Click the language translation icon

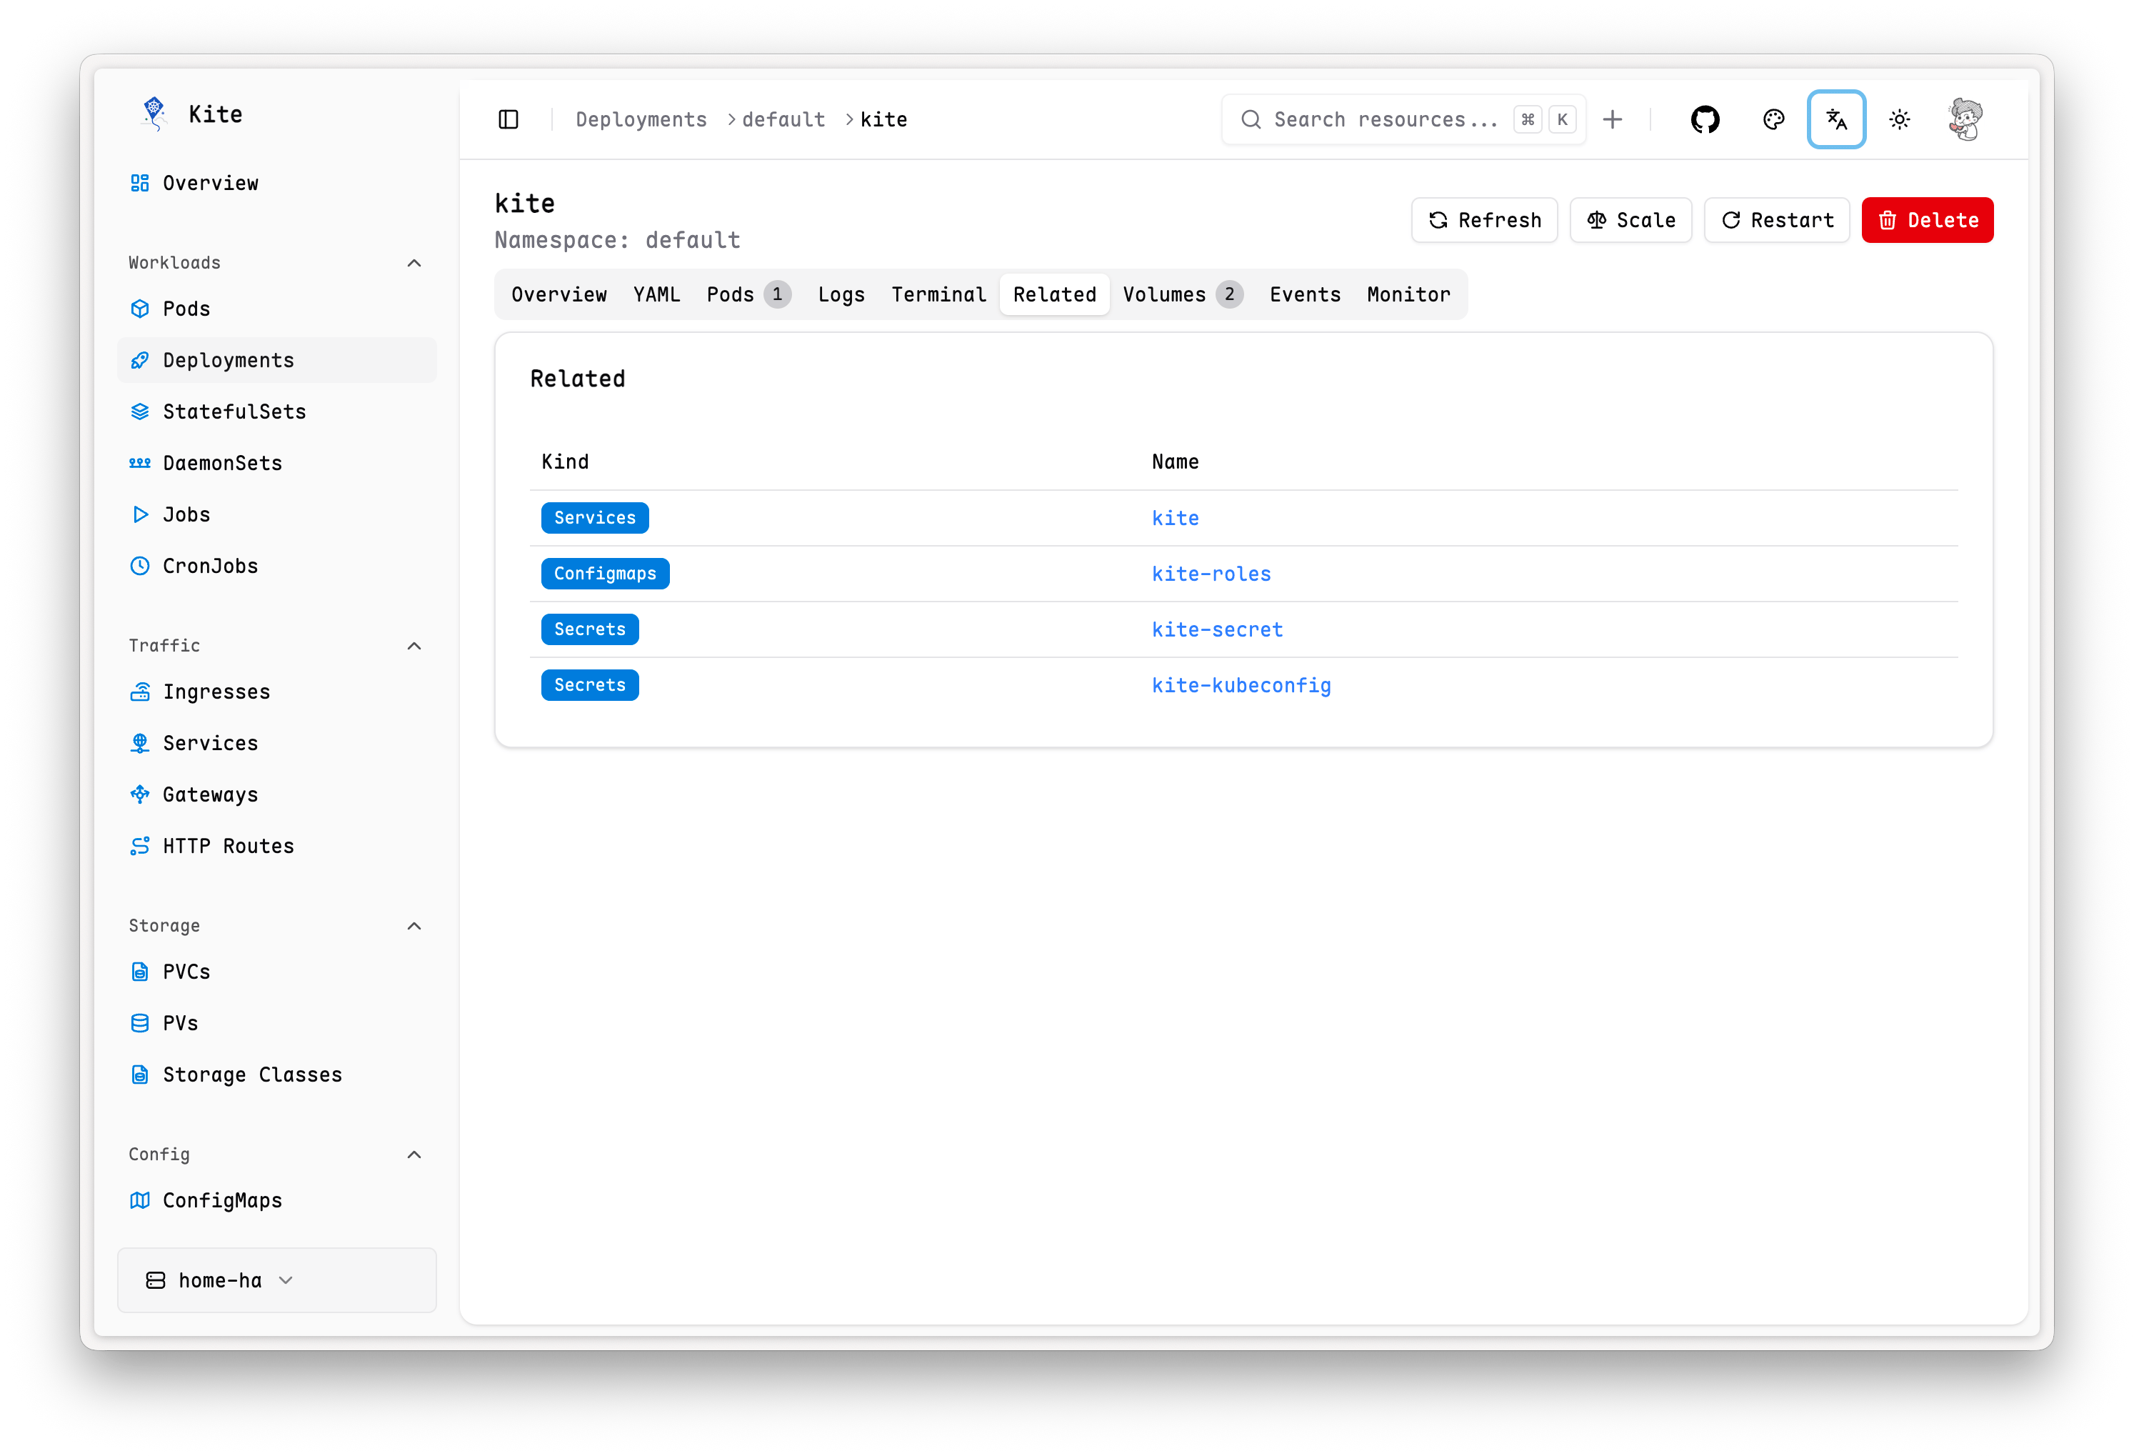1835,119
